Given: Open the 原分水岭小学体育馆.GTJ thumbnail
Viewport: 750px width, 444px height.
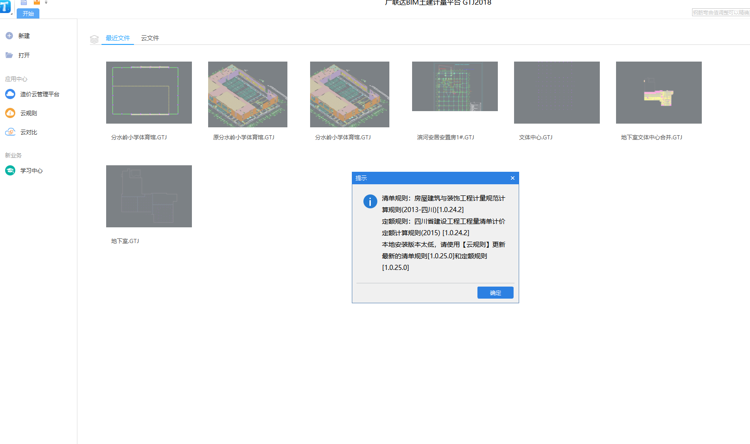Looking at the screenshot, I should point(248,94).
